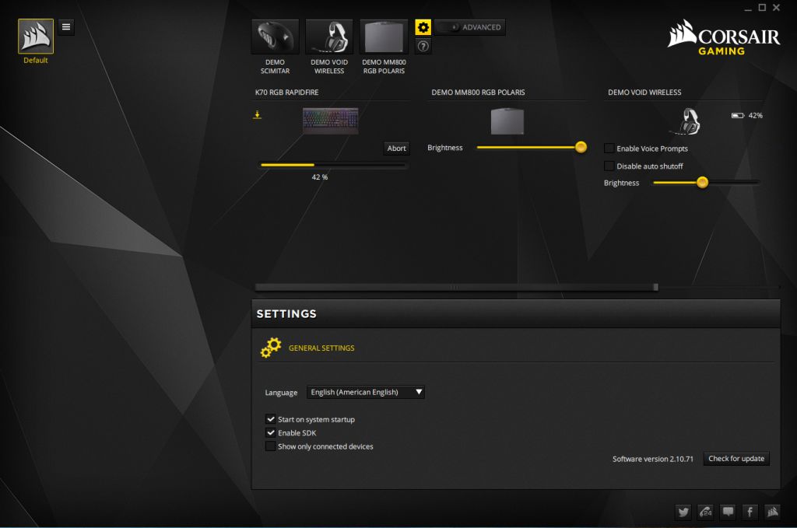The image size is (797, 528).
Task: Open the hamburger menu beside Default profile
Action: [x=66, y=27]
